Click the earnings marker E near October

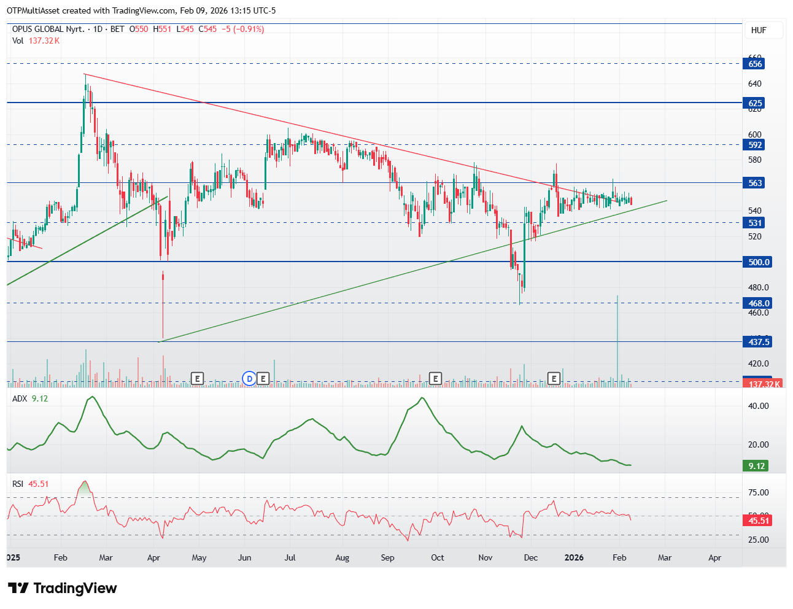pyautogui.click(x=435, y=379)
